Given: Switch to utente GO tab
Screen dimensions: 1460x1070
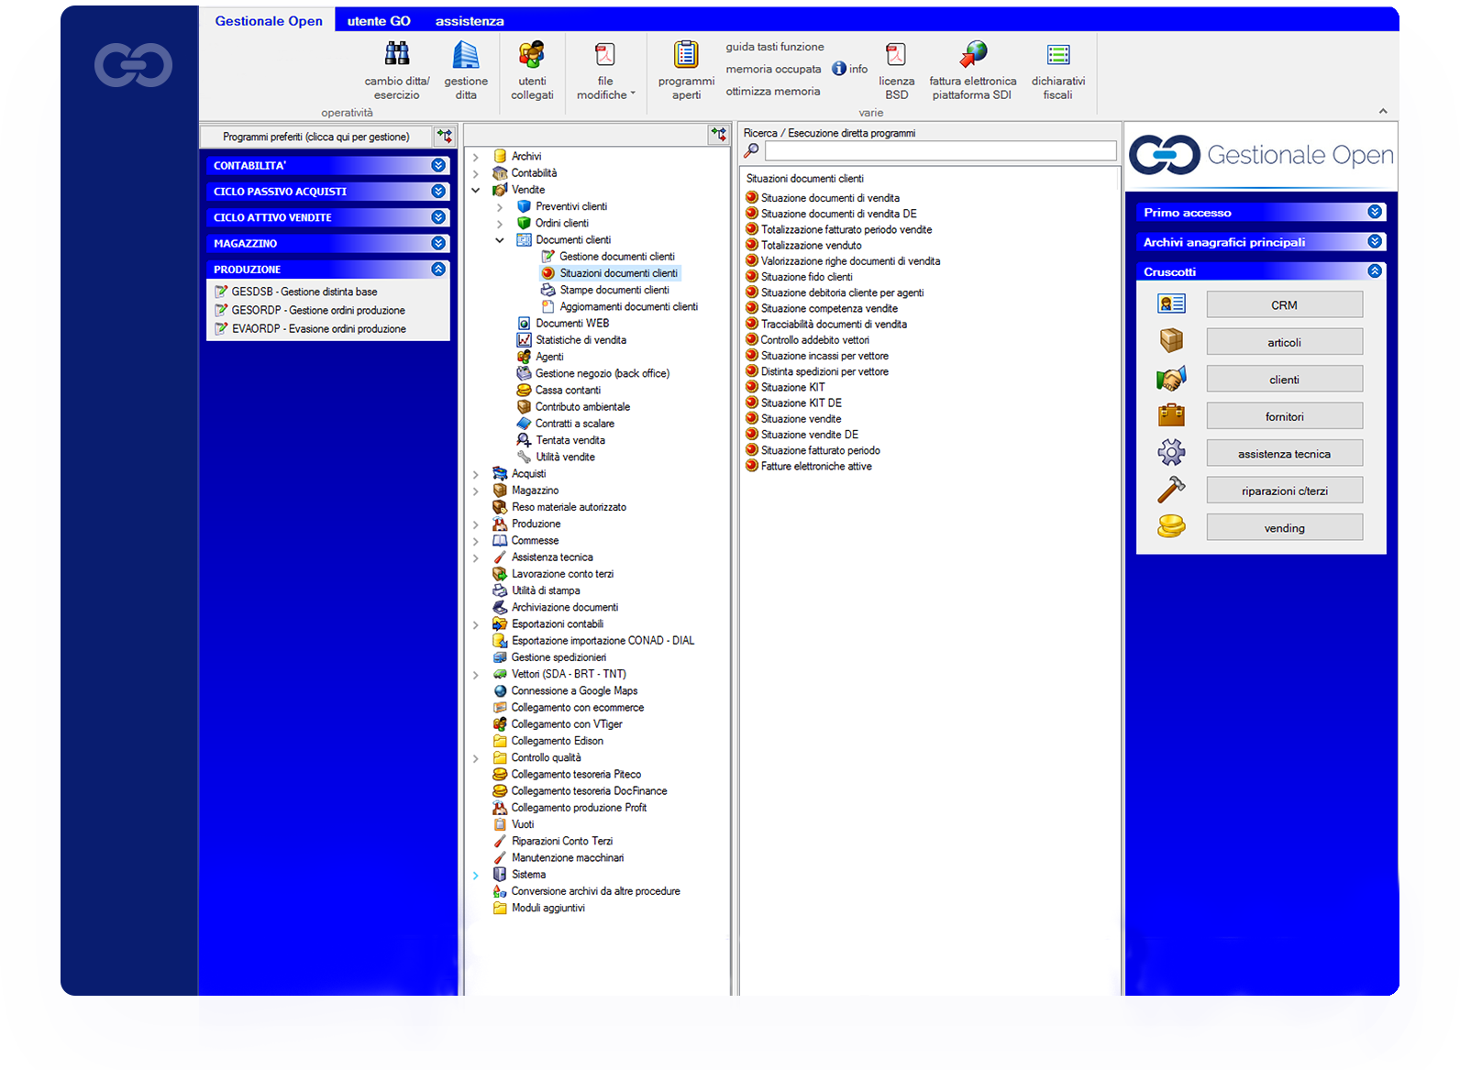Looking at the screenshot, I should (x=379, y=20).
